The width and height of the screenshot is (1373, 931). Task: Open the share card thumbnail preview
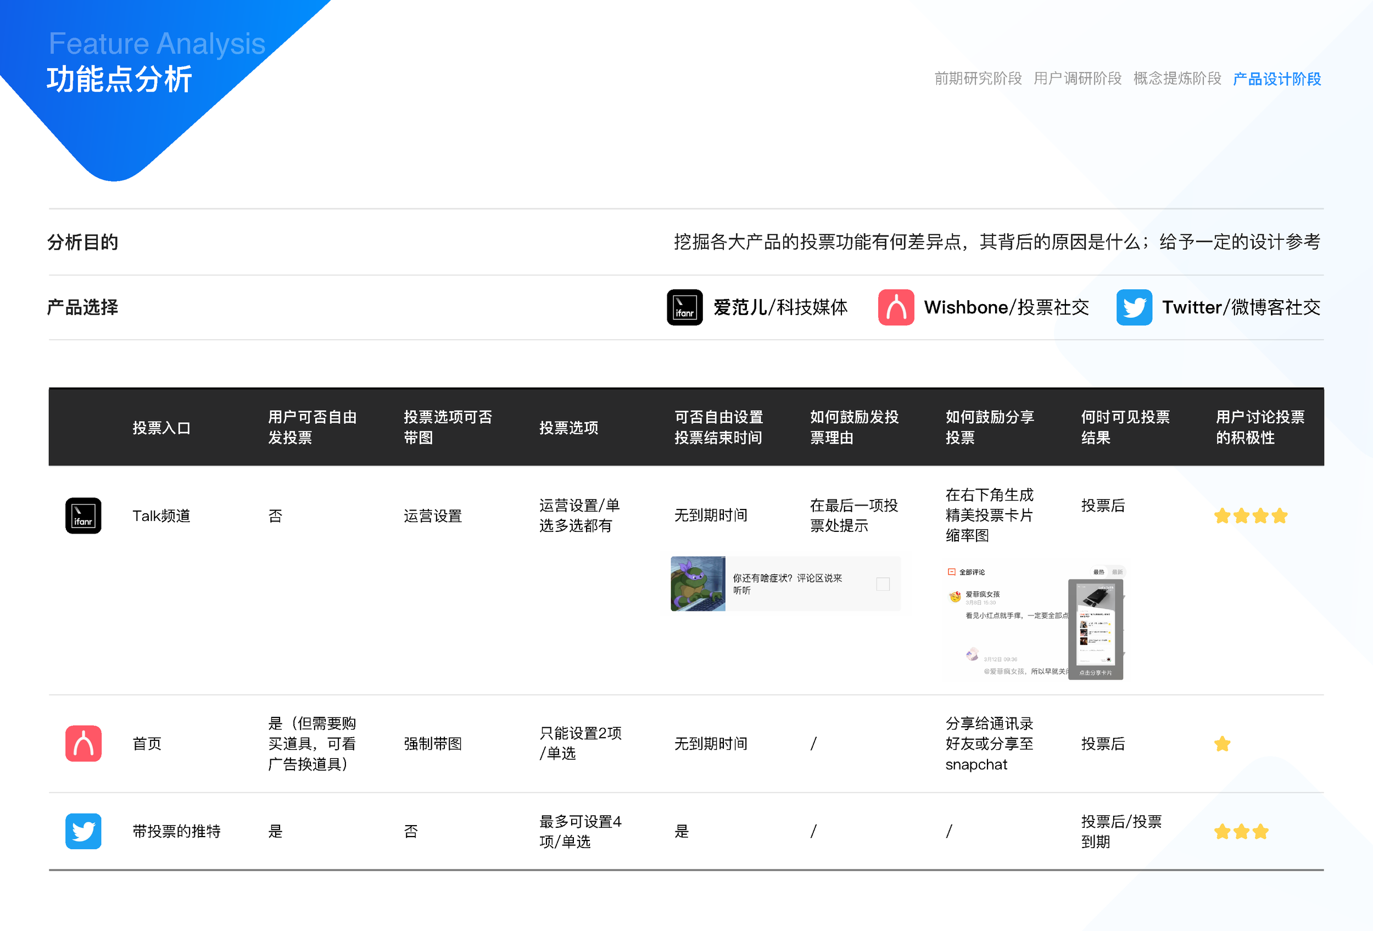click(x=1095, y=625)
